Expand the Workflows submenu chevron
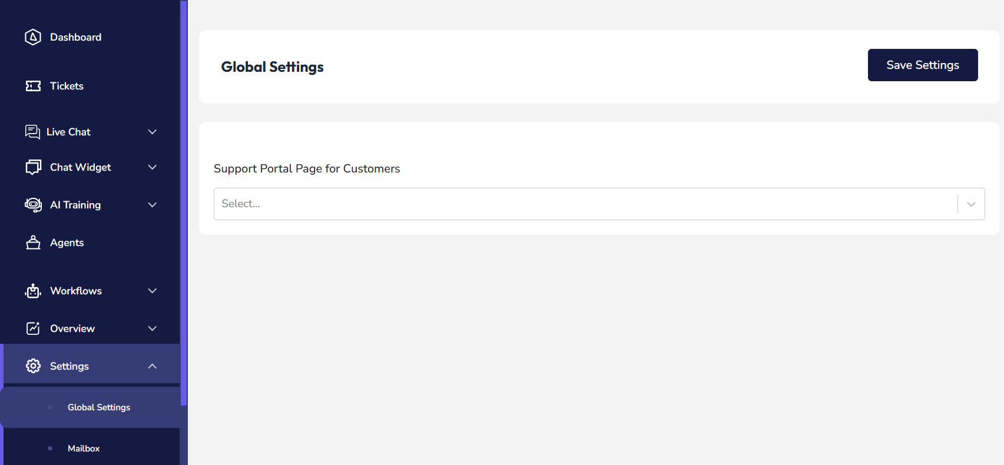 click(153, 291)
